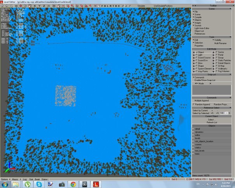The width and height of the screenshot is (235, 188).
Task: Expand the detail folder in Objects list
Action: point(193,129)
